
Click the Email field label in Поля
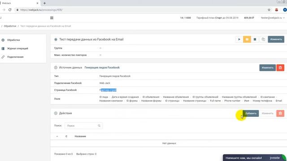[278, 101]
